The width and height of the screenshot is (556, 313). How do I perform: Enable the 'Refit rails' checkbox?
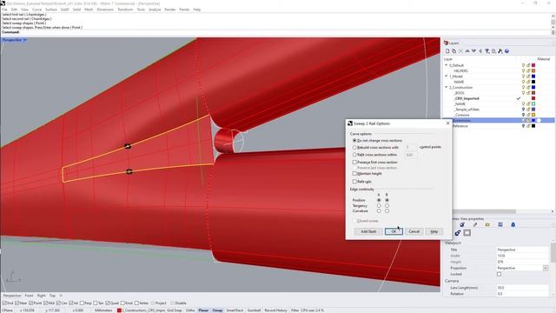354,182
